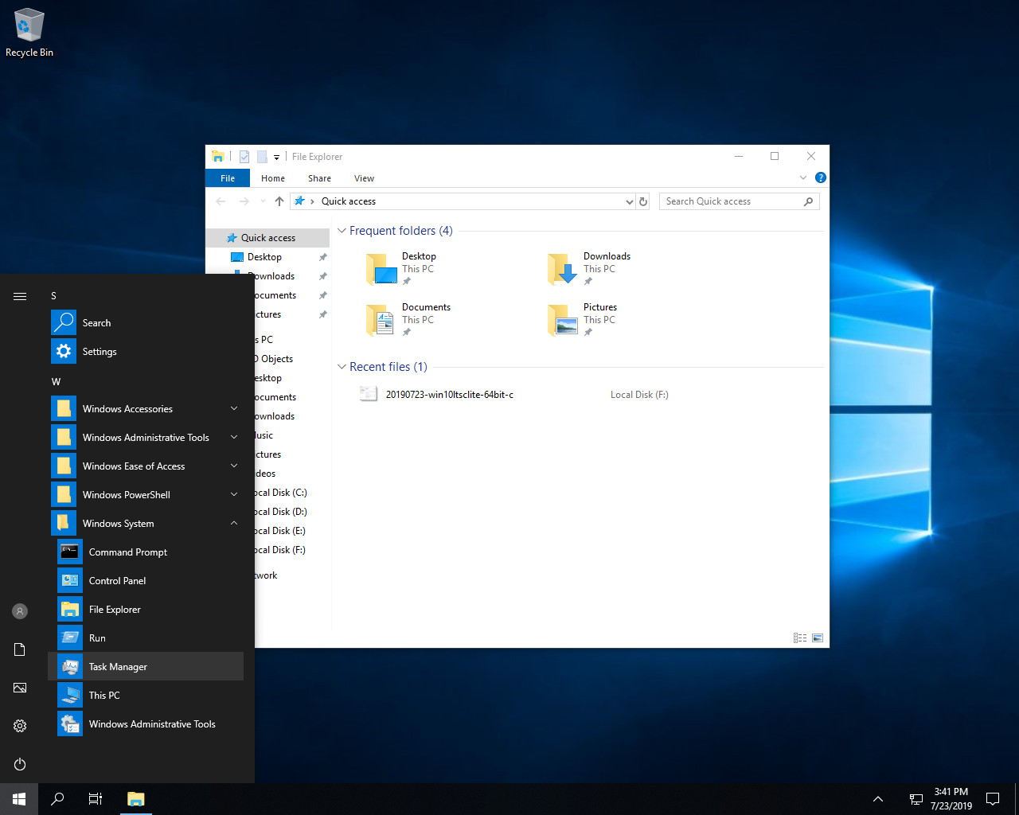Open File Explorer Help icon
The image size is (1019, 815).
(821, 177)
